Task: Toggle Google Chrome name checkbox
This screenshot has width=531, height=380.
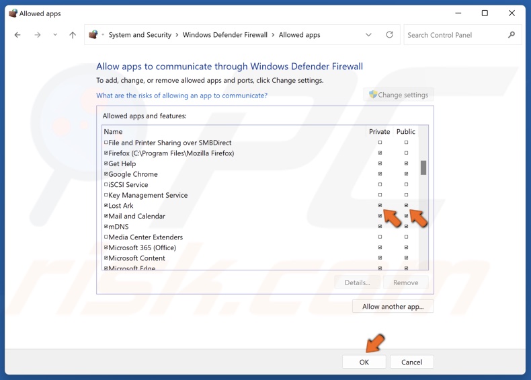Action: 106,174
